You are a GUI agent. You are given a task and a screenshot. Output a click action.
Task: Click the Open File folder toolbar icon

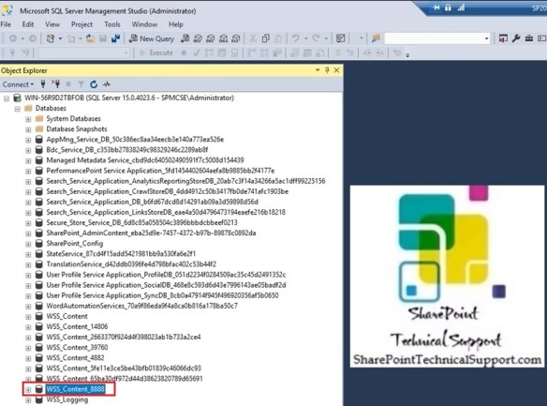pos(90,38)
